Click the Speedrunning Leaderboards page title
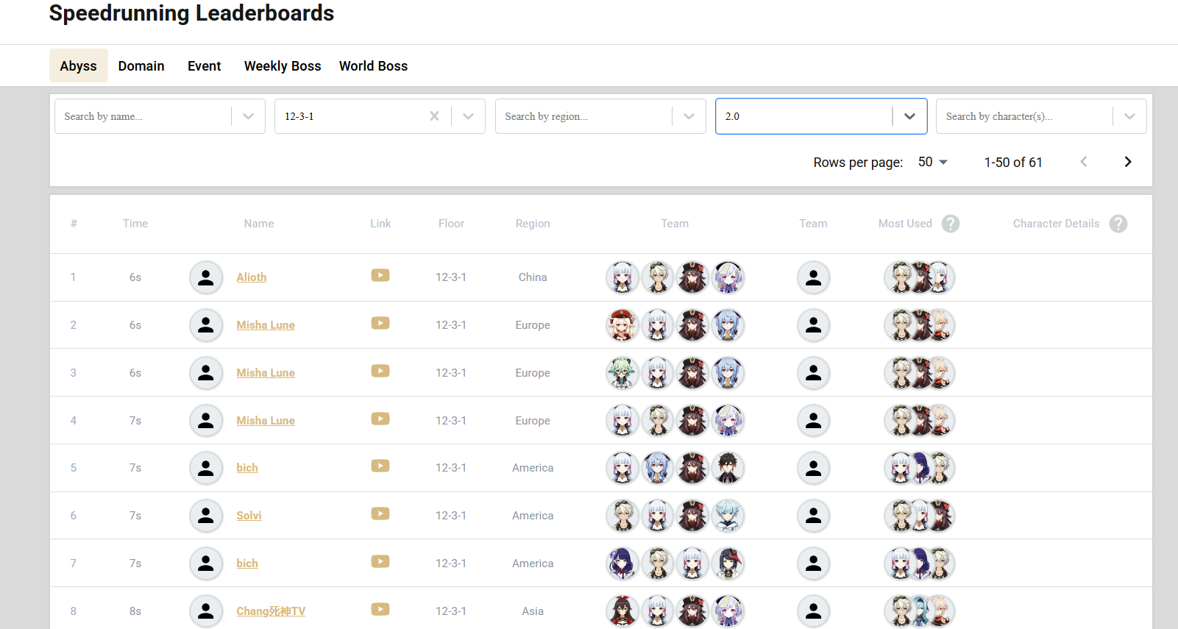 (191, 13)
